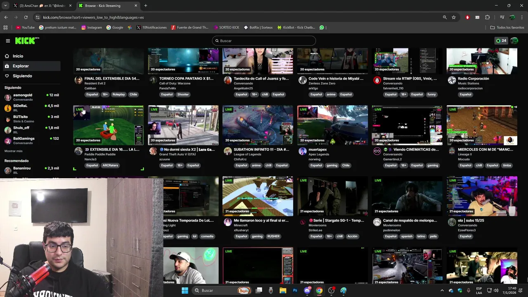The image size is (528, 297).
Task: Click the address bar URL kick.com/browse
Action: point(93,17)
